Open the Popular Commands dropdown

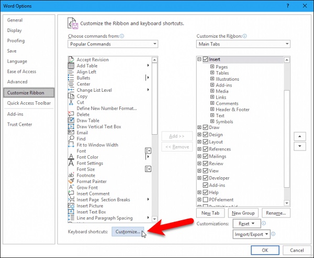coord(113,45)
